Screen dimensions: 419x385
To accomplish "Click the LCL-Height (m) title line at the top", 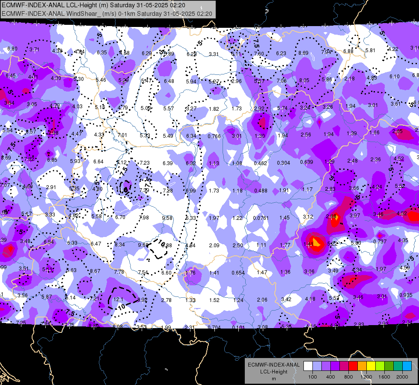I will point(93,5).
